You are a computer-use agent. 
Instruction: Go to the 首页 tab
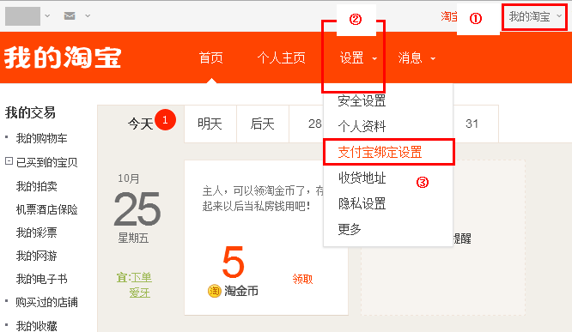(211, 58)
